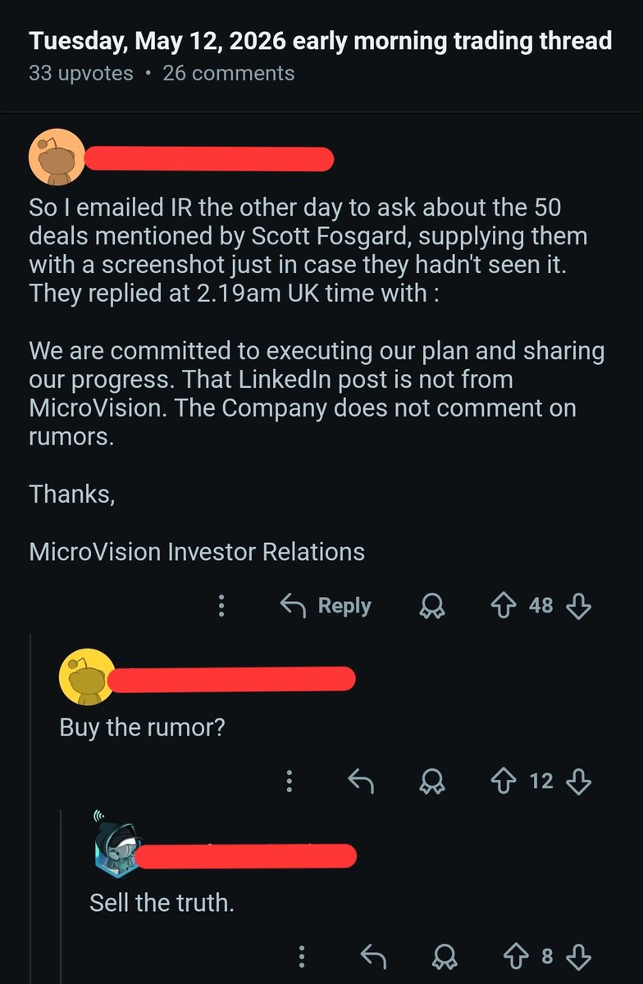Open options menu for "Sell the truth." comment

[302, 956]
